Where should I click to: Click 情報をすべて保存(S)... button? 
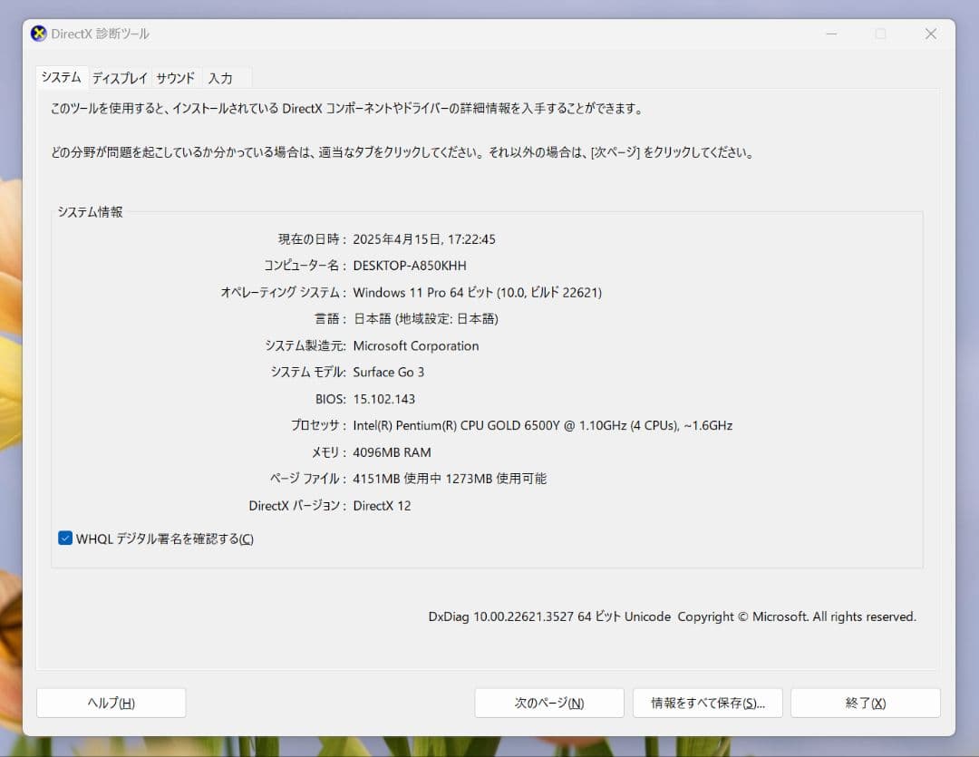[707, 704]
